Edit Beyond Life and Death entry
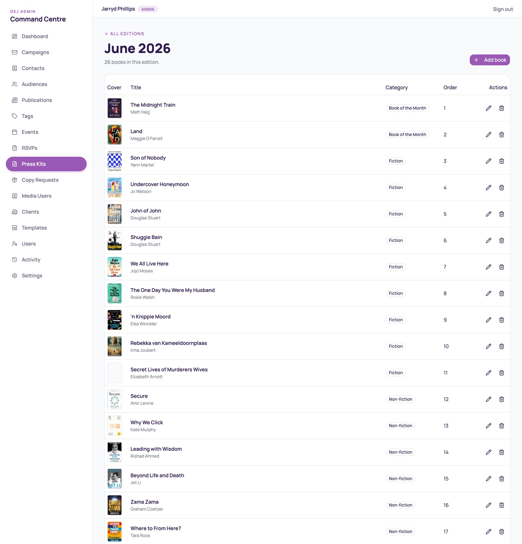Image resolution: width=522 pixels, height=544 pixels. click(488, 479)
